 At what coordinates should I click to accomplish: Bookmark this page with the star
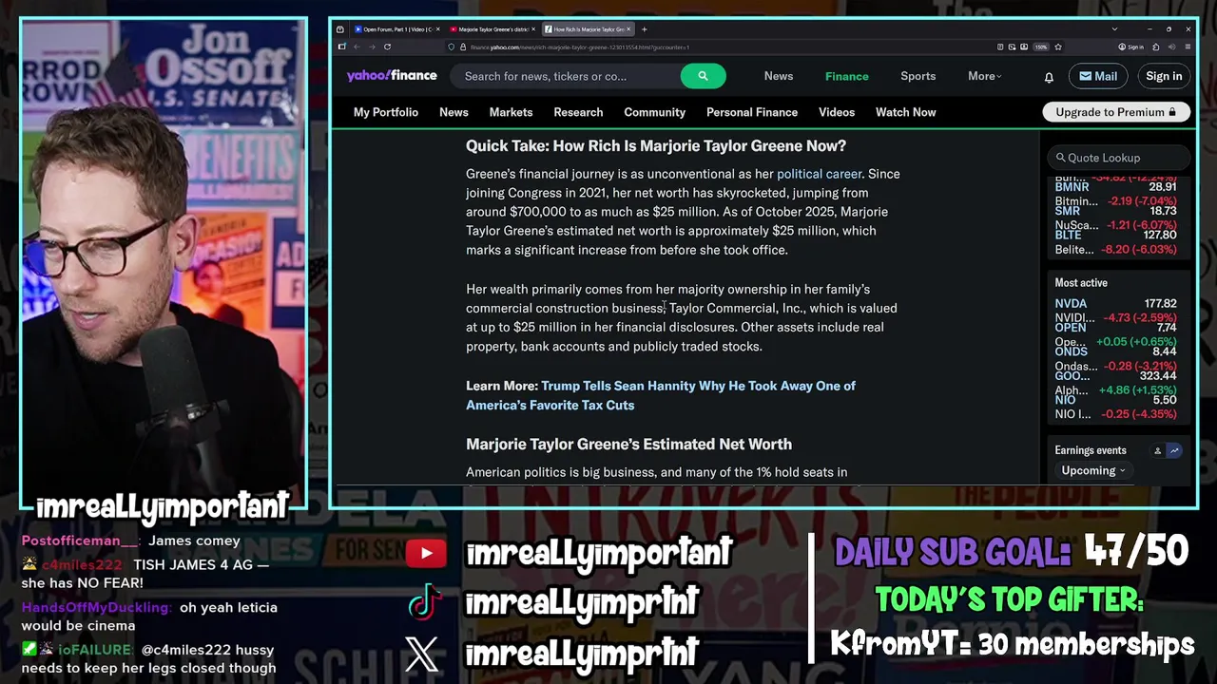point(1057,47)
